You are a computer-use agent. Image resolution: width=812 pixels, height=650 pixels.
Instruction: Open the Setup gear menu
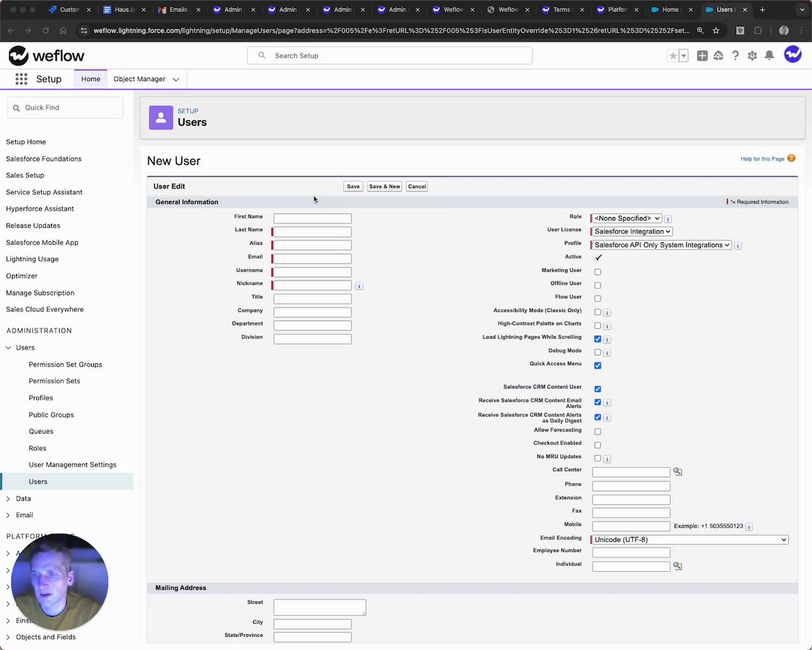752,56
